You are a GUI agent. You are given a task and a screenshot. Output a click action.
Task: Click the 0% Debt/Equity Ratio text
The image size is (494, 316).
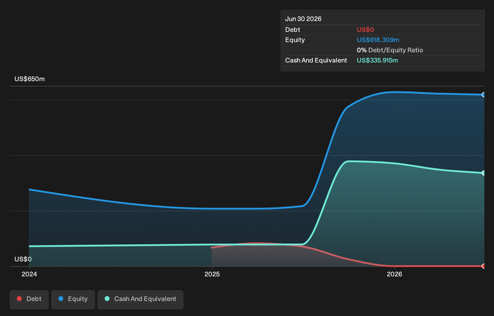point(390,50)
